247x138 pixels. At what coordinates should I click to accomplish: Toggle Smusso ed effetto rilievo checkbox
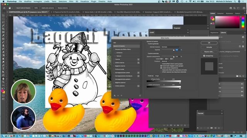[114, 49]
